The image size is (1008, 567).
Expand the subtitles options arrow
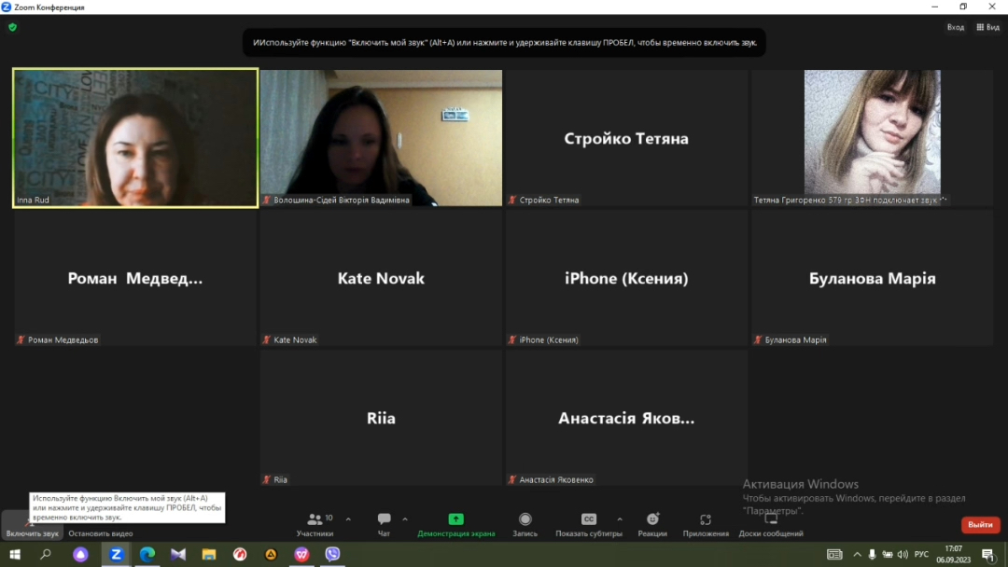tap(620, 519)
